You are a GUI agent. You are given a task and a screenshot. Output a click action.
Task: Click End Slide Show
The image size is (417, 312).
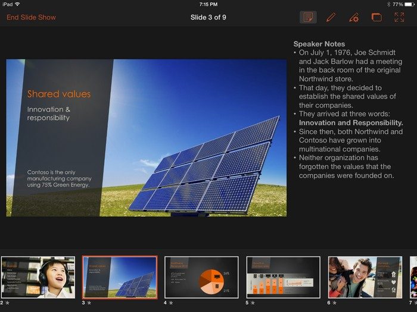[x=31, y=17]
